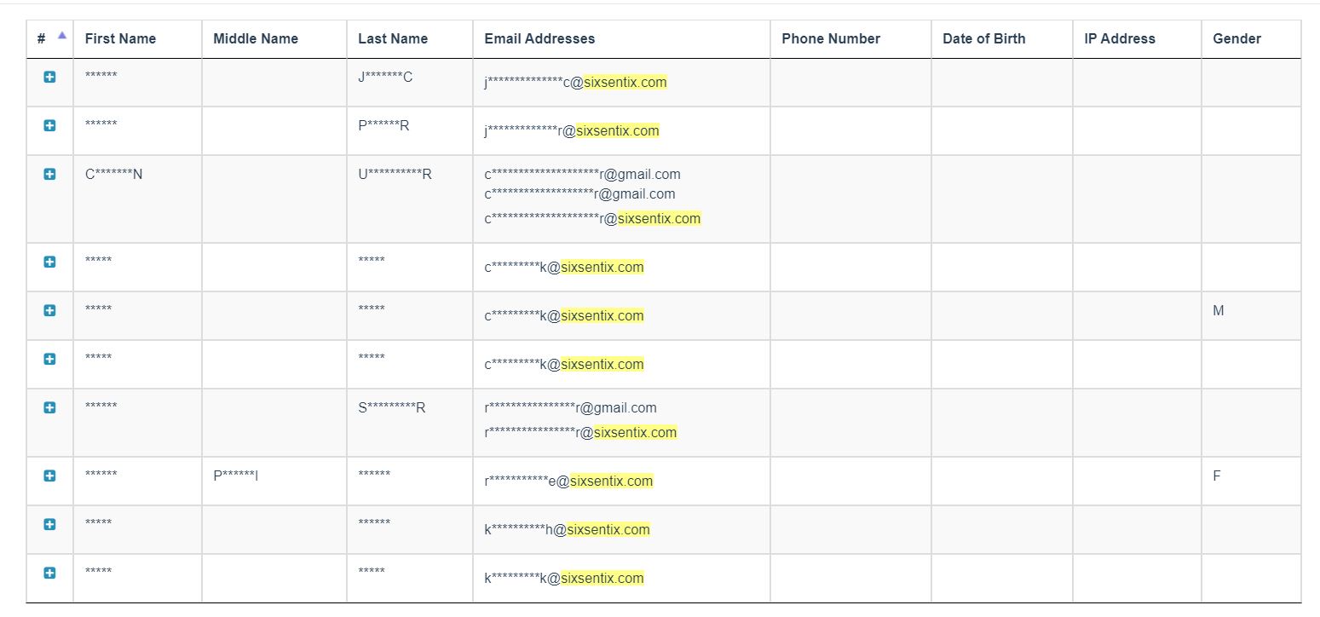Expand the row with gender M
1320x617 pixels.
click(x=49, y=310)
